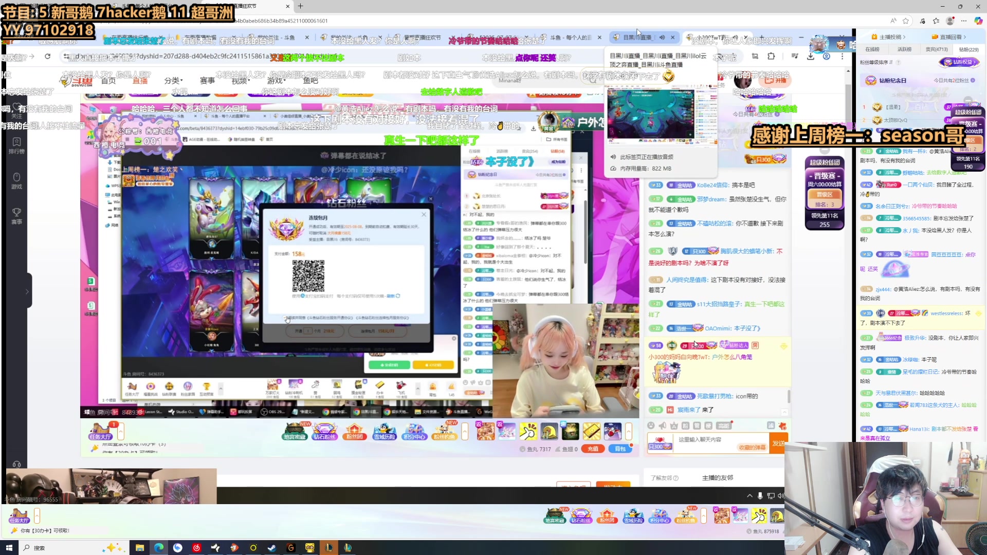Mute audio on the 目黑川直播 tab
The image size is (987, 555).
662,37
